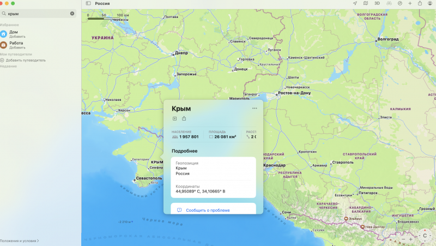Select the Дом favorite
Screen dimensions: 436x246
(x=14, y=34)
